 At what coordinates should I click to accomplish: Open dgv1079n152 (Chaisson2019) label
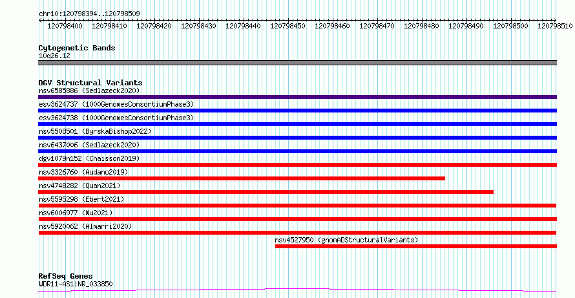click(89, 158)
